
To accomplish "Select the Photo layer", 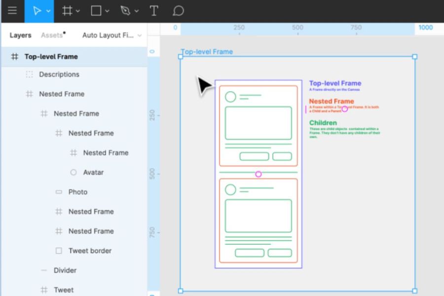I will click(x=78, y=192).
